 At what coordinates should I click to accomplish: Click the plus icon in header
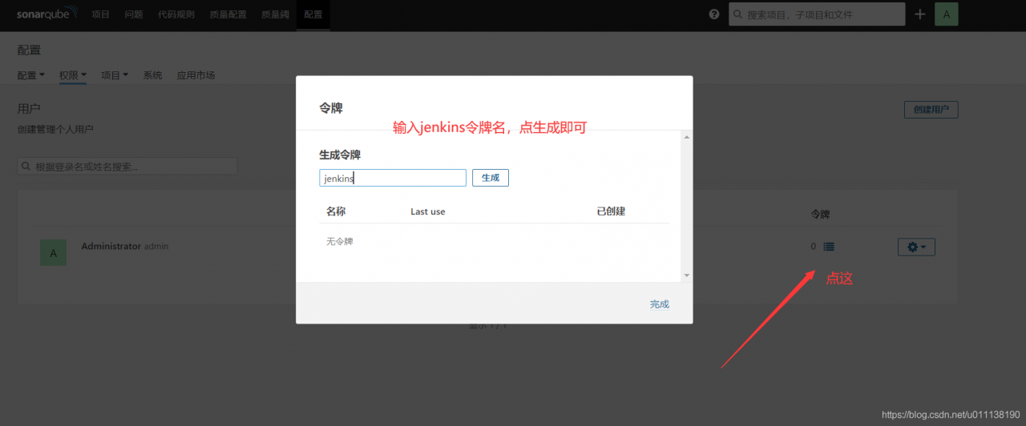click(919, 14)
